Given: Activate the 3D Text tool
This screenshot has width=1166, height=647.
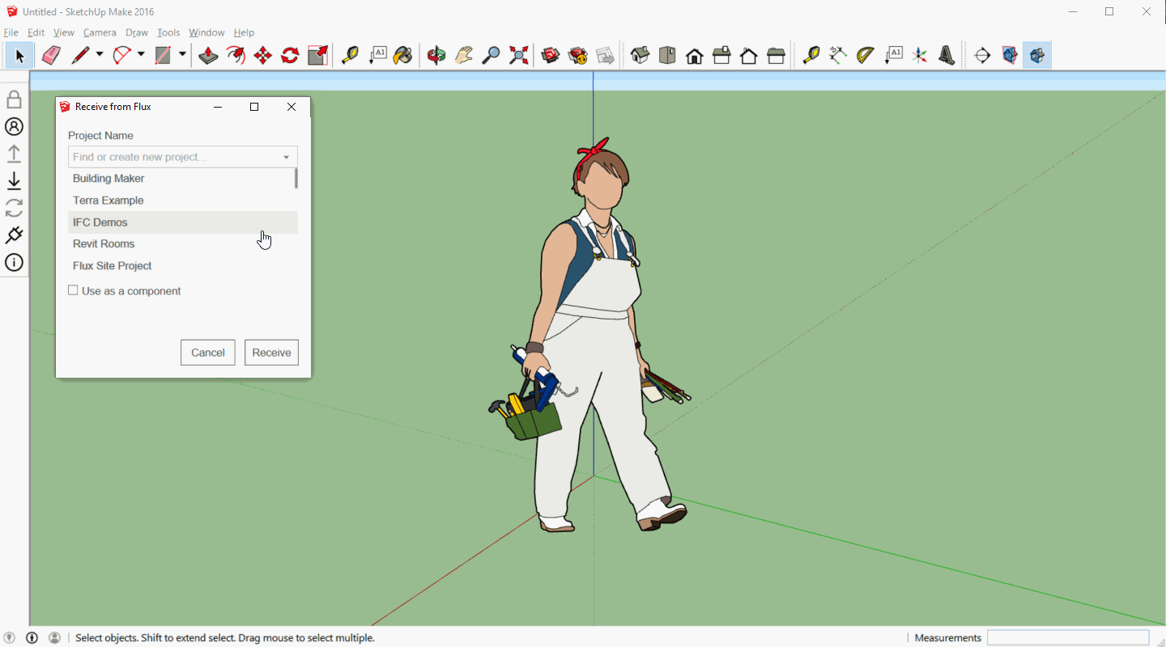Looking at the screenshot, I should (947, 55).
